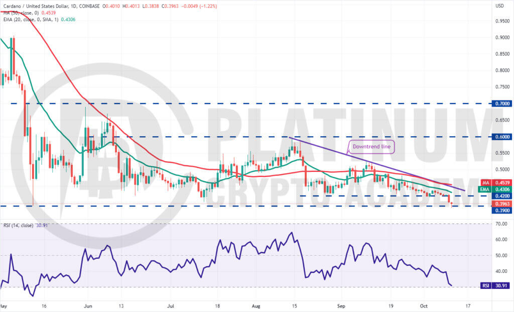Click the -0.0049 (-1.22%) price change value
Image resolution: width=514 pixels, height=312 pixels.
[199, 6]
